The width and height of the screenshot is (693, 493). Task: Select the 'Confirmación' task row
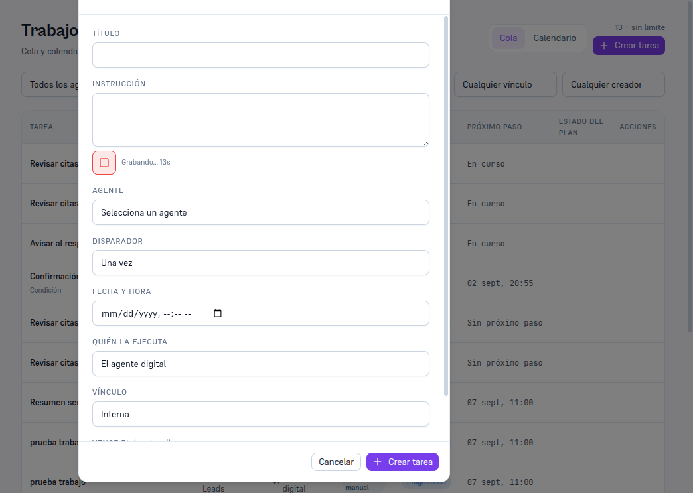point(50,283)
